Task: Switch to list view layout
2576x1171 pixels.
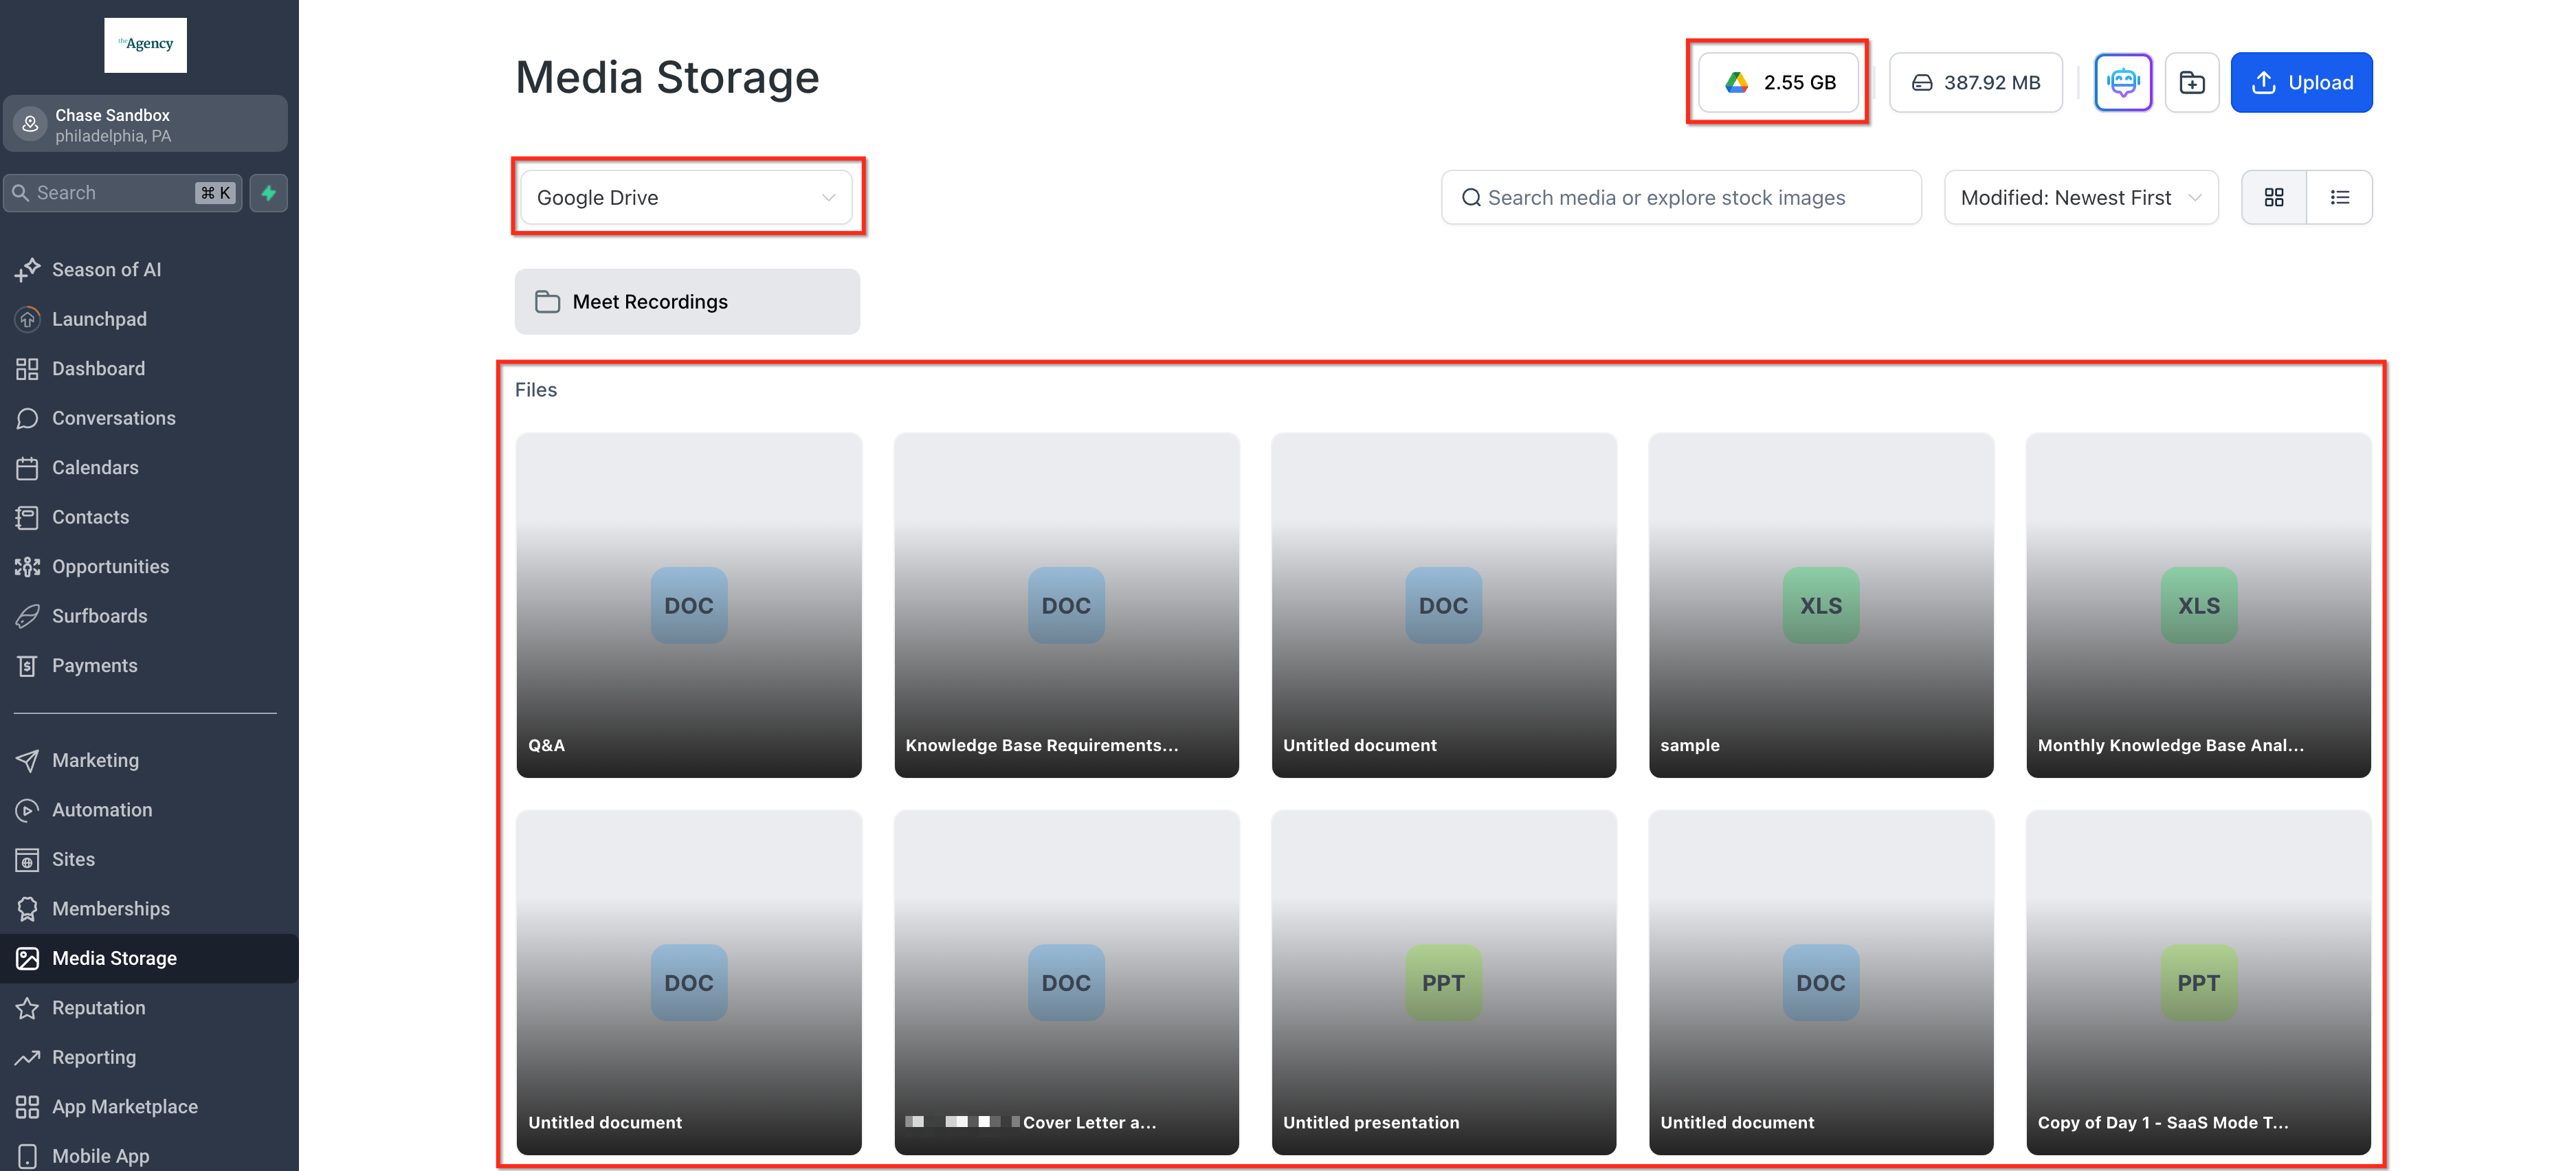Action: pyautogui.click(x=2339, y=197)
